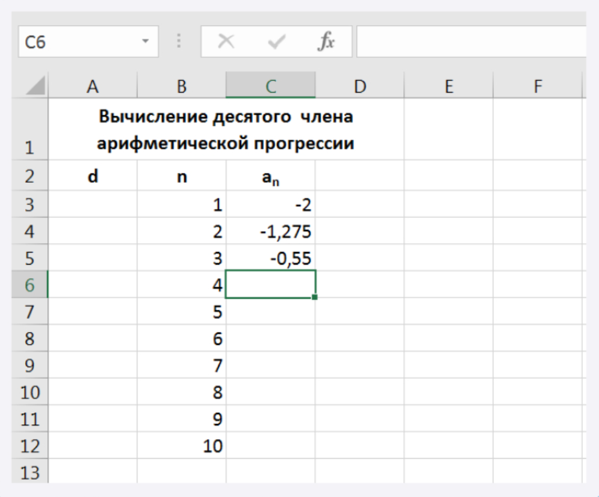Click the Insert Function fx icon

[326, 42]
